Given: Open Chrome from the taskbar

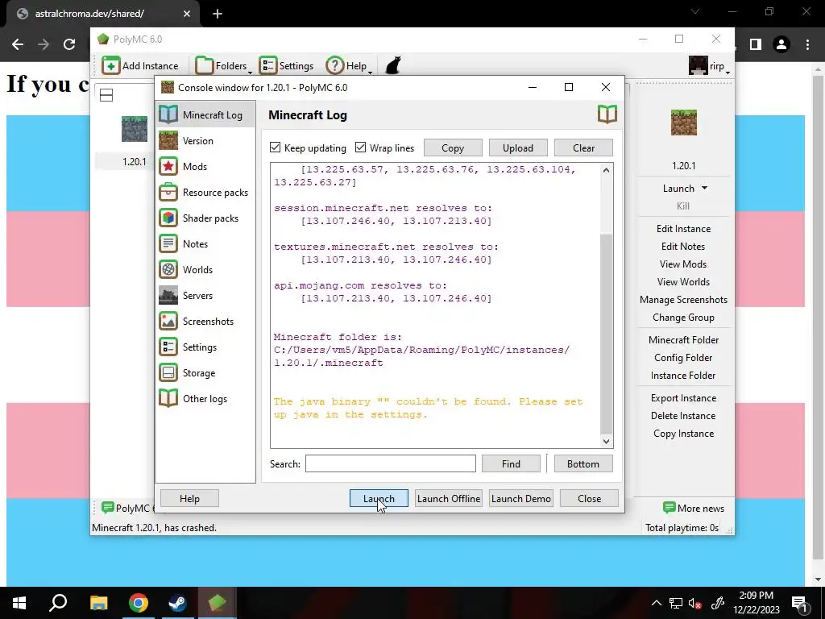Looking at the screenshot, I should click(138, 603).
